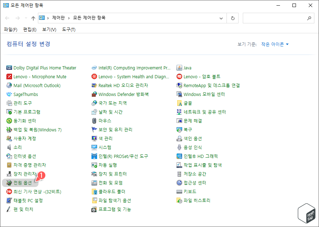Open the 파일(F) menu
The height and width of the screenshot is (227, 319).
[x=11, y=30]
